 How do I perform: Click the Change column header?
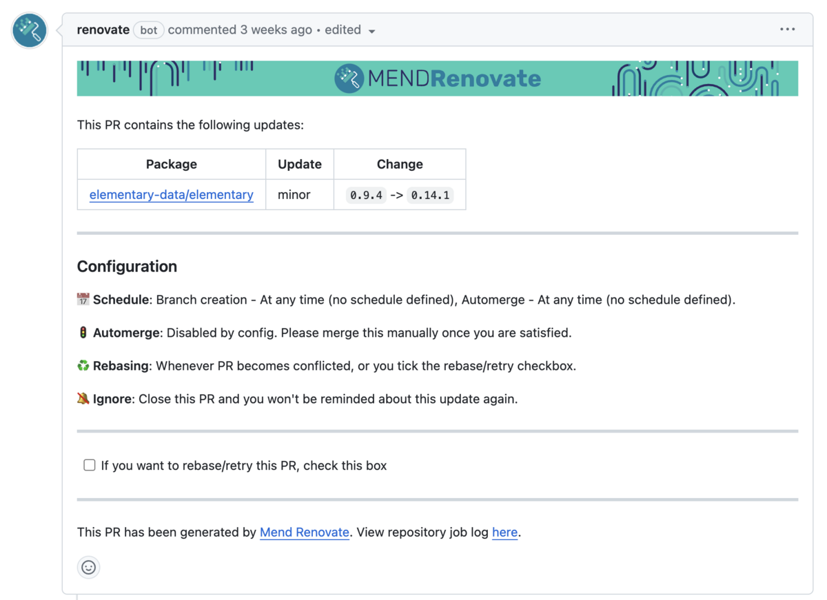pos(400,164)
